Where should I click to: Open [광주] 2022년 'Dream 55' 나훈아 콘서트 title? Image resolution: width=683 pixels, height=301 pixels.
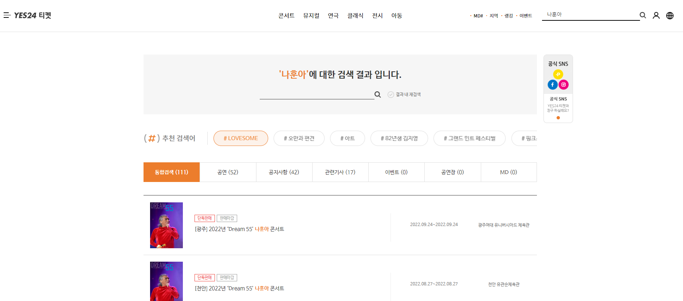[x=240, y=229]
